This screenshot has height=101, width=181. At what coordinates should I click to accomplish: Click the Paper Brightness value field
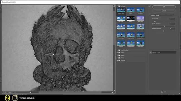tap(172, 29)
